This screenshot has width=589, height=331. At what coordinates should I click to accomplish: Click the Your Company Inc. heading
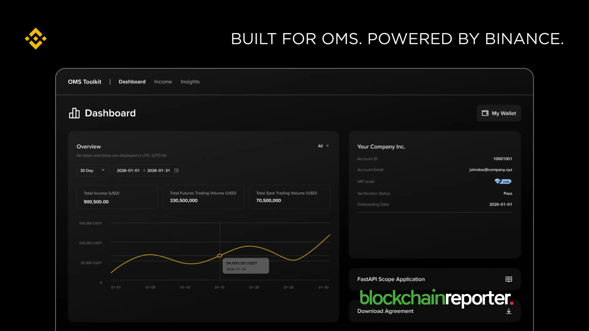click(381, 146)
